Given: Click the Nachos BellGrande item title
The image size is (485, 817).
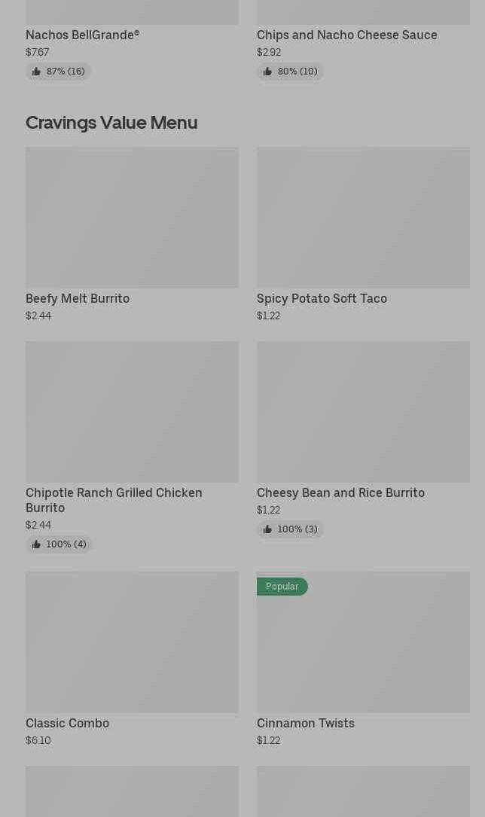Looking at the screenshot, I should 83,35.
